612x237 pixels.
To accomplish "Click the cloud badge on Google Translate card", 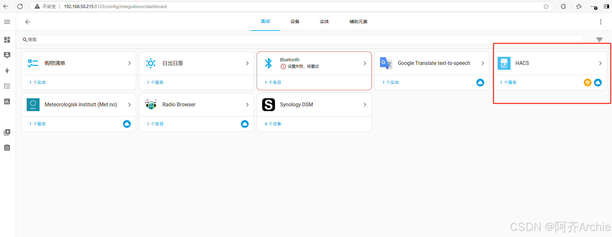I will (x=480, y=83).
